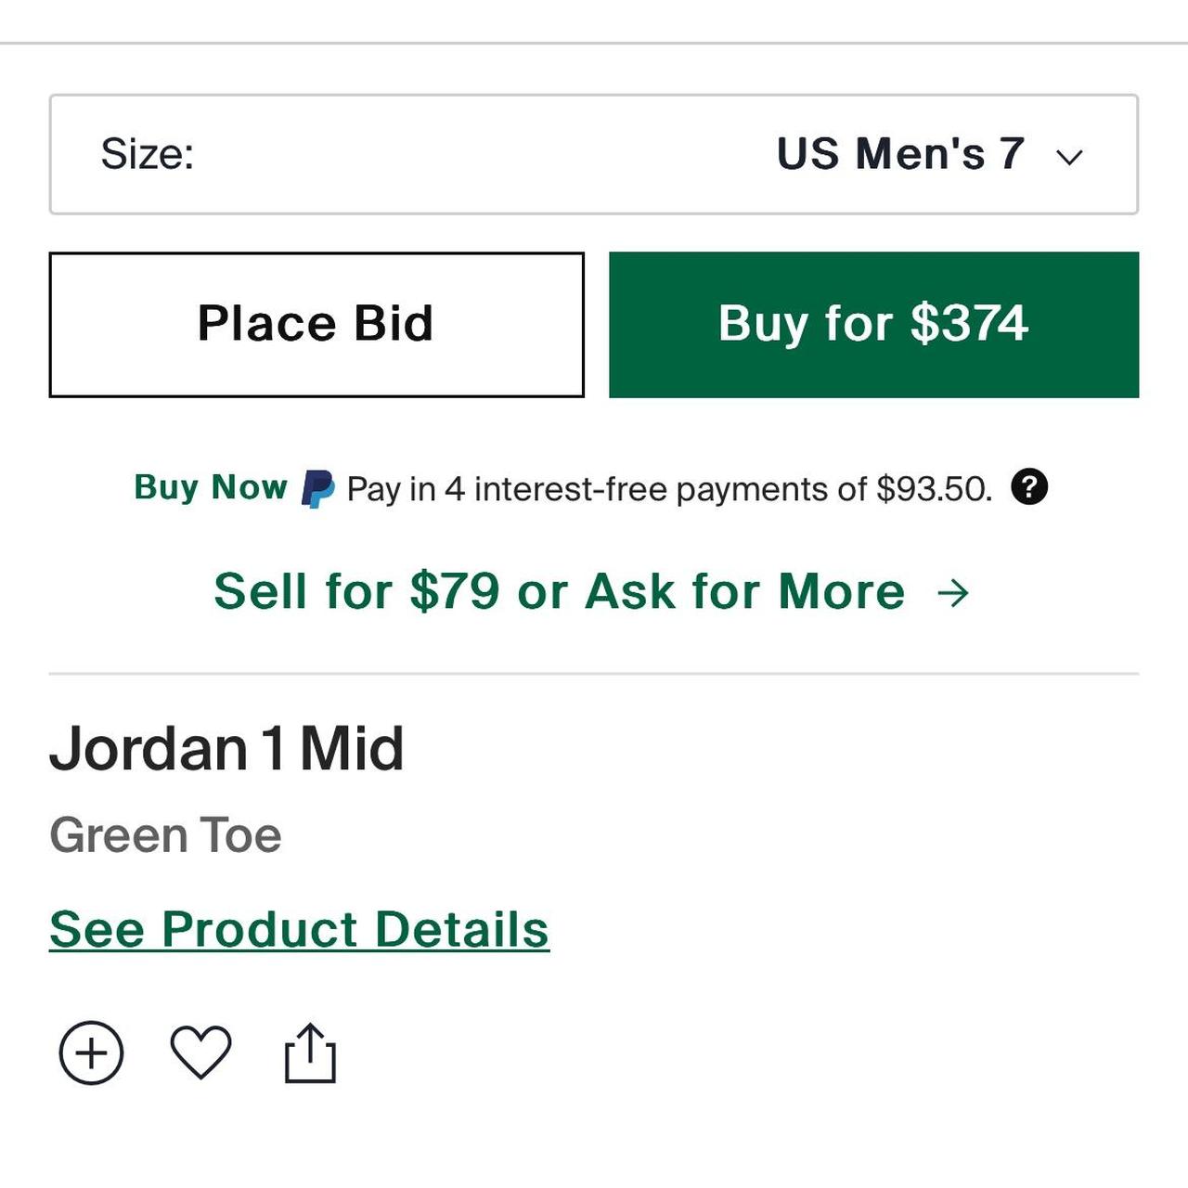Click the Size row to change shoe size
The height and width of the screenshot is (1188, 1188).
tap(594, 153)
